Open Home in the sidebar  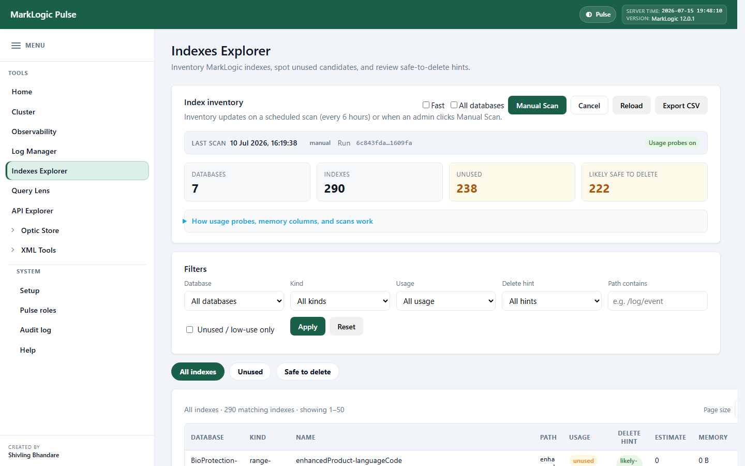click(77, 92)
